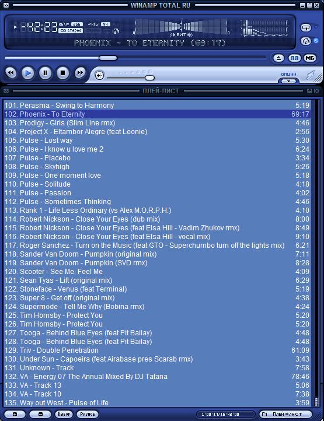Open the Выбор selection menu
The image size is (324, 421).
tap(64, 414)
